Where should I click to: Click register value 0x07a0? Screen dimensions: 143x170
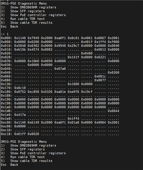[x=60, y=69]
